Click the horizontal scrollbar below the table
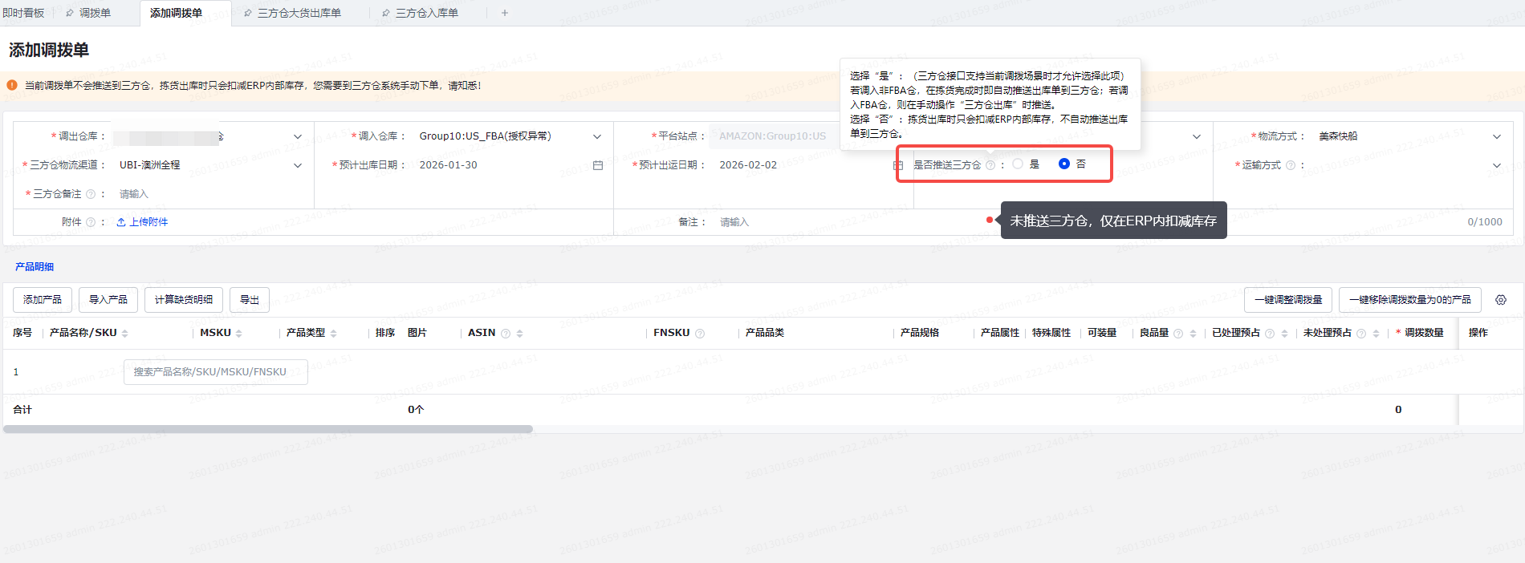Viewport: 1525px width, 563px height. click(268, 429)
